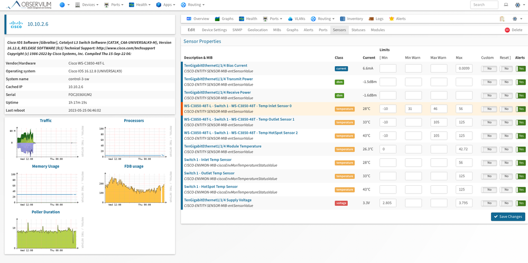
Task: Toggle Reset for Transmit Power sensor
Action: 506,82
